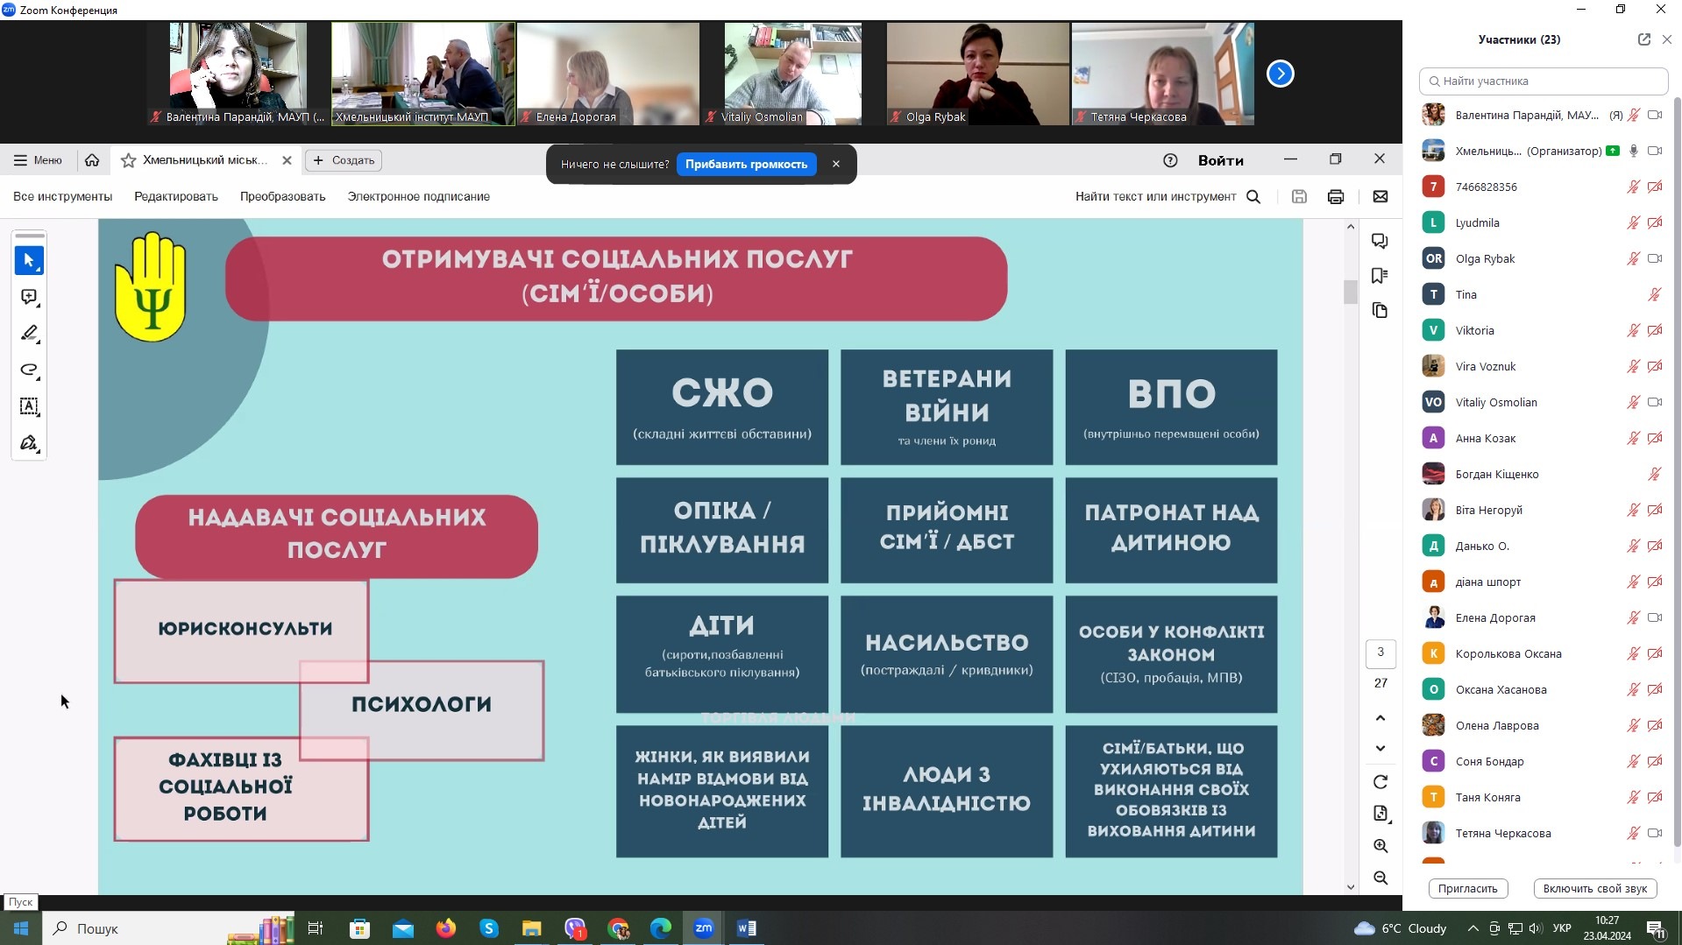Click participants list scrollbar

coord(1677,473)
